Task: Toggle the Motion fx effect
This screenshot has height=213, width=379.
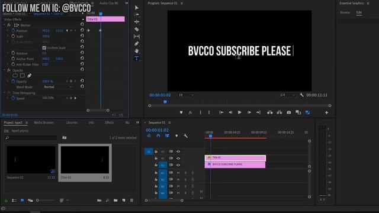Action: click(x=9, y=25)
